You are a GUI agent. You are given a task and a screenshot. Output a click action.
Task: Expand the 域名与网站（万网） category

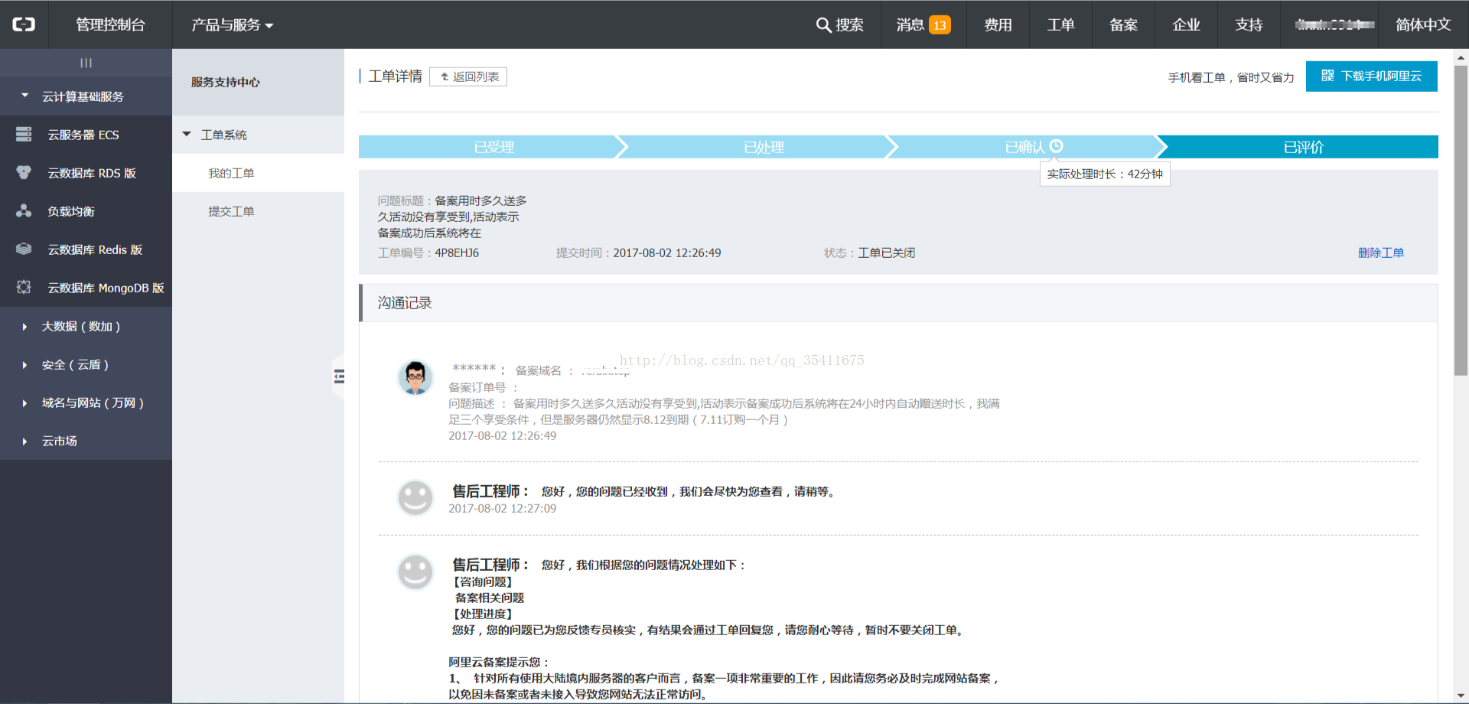coord(86,403)
